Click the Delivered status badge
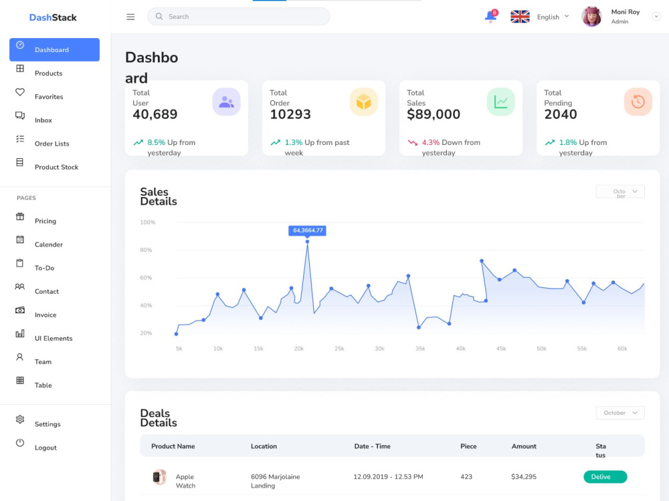 pos(605,477)
